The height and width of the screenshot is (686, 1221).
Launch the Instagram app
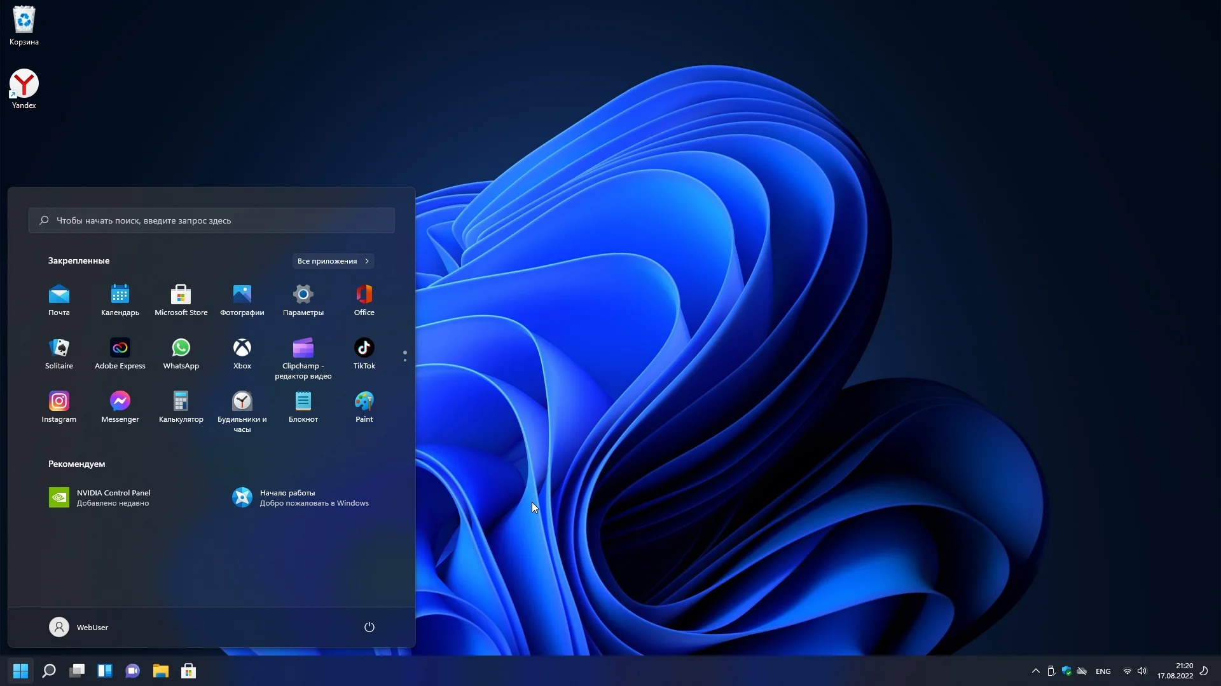pos(59,401)
